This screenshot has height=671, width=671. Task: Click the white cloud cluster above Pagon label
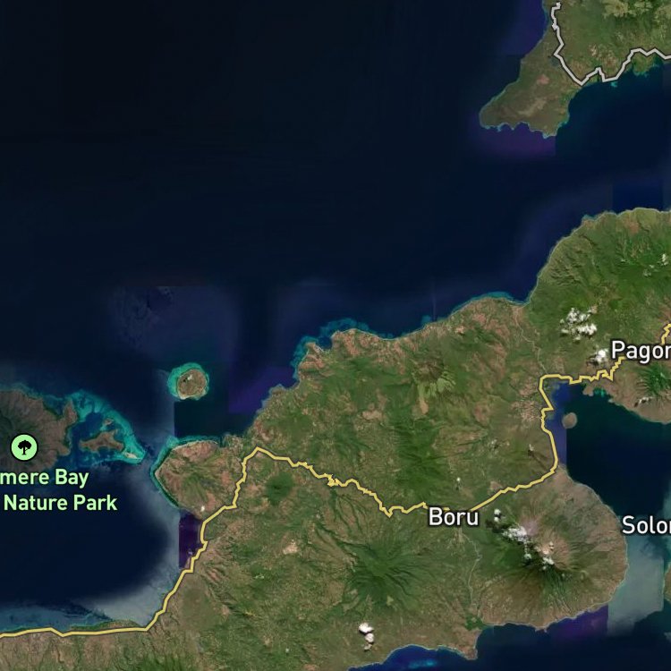[x=579, y=321]
